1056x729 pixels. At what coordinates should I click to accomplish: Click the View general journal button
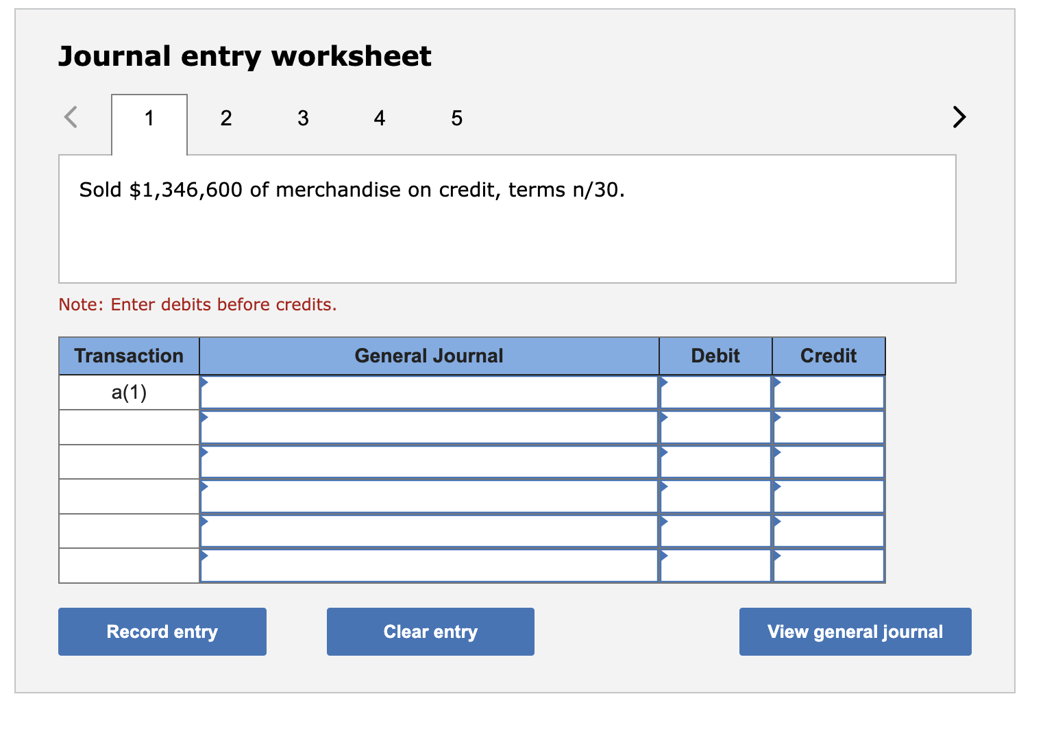pos(855,631)
